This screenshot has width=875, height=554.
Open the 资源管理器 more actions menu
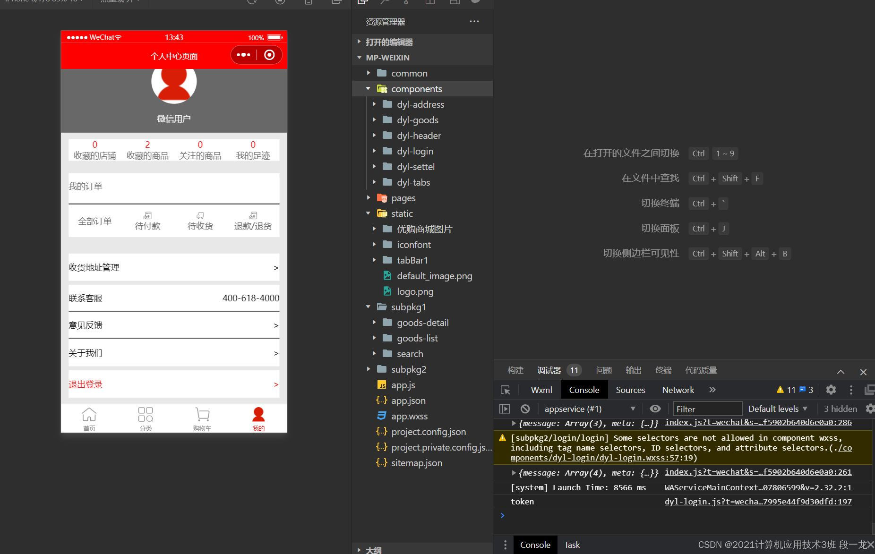click(474, 21)
